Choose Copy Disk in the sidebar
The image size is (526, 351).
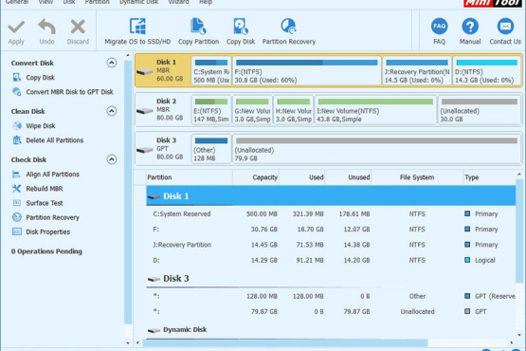click(x=40, y=78)
